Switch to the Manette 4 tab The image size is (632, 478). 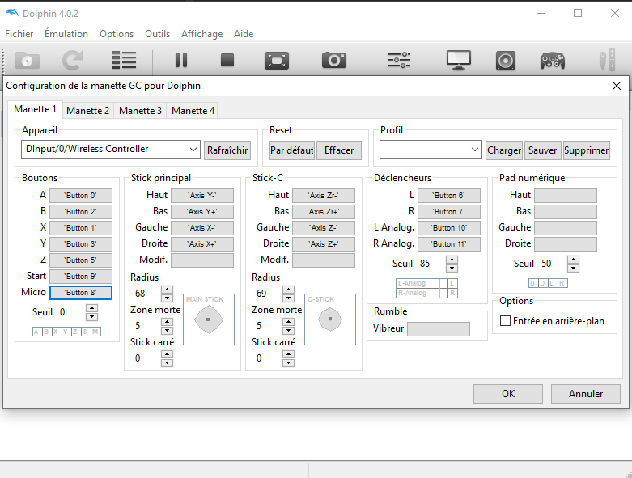tap(193, 111)
